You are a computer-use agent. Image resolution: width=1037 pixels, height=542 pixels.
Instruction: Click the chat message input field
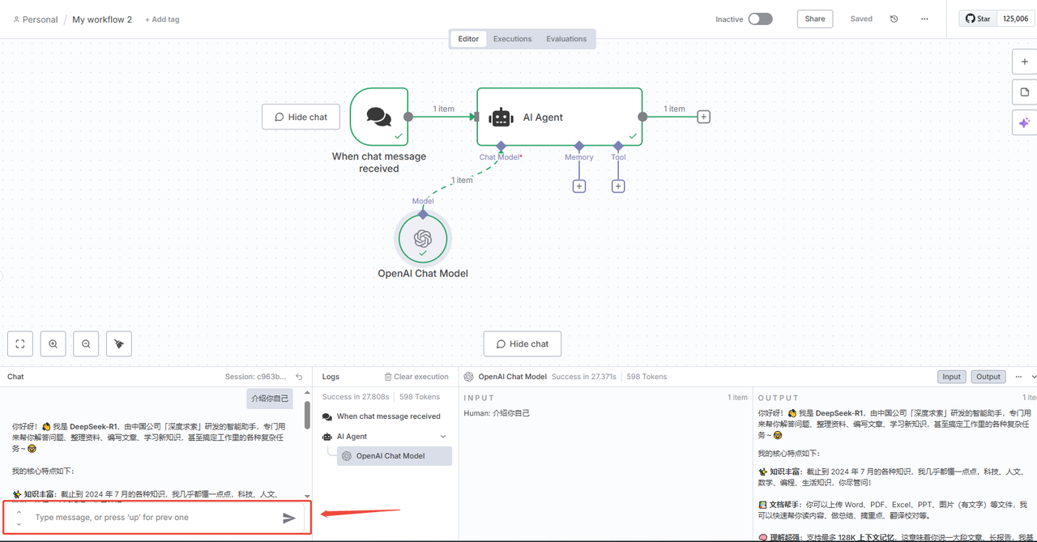(154, 518)
